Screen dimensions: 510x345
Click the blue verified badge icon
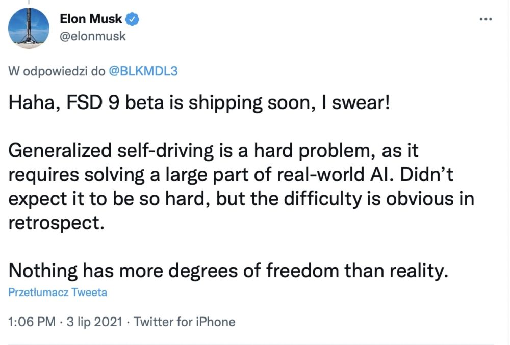click(x=132, y=19)
